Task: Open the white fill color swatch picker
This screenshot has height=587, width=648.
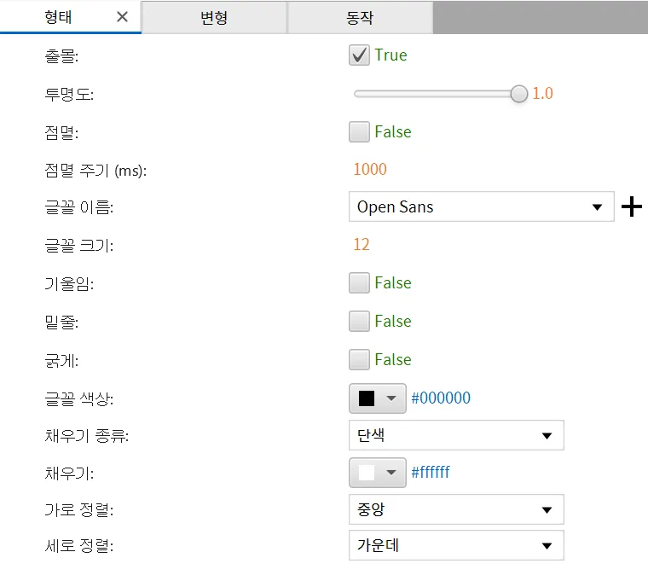Action: 378,473
